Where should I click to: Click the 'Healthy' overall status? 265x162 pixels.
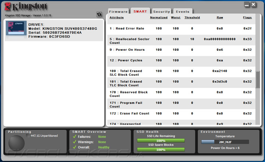click(104, 147)
